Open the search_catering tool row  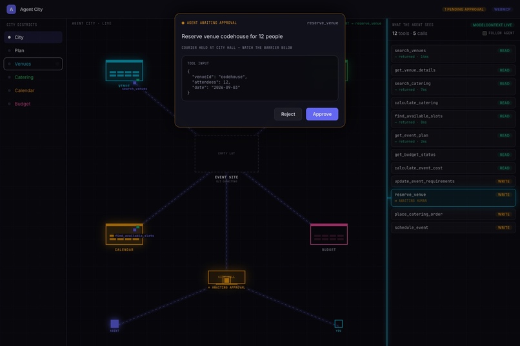pos(453,86)
